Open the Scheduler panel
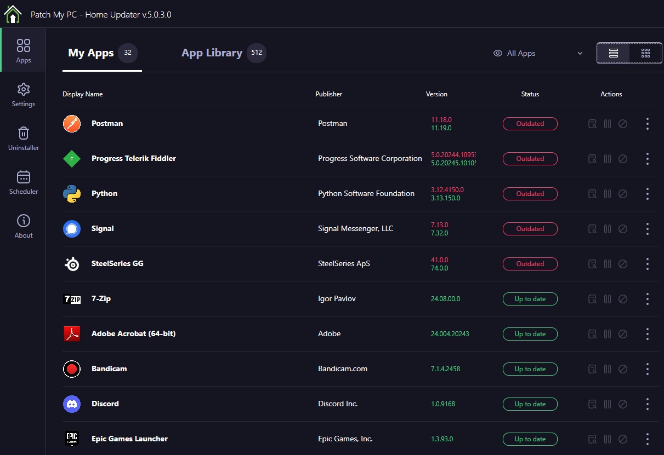 (23, 182)
